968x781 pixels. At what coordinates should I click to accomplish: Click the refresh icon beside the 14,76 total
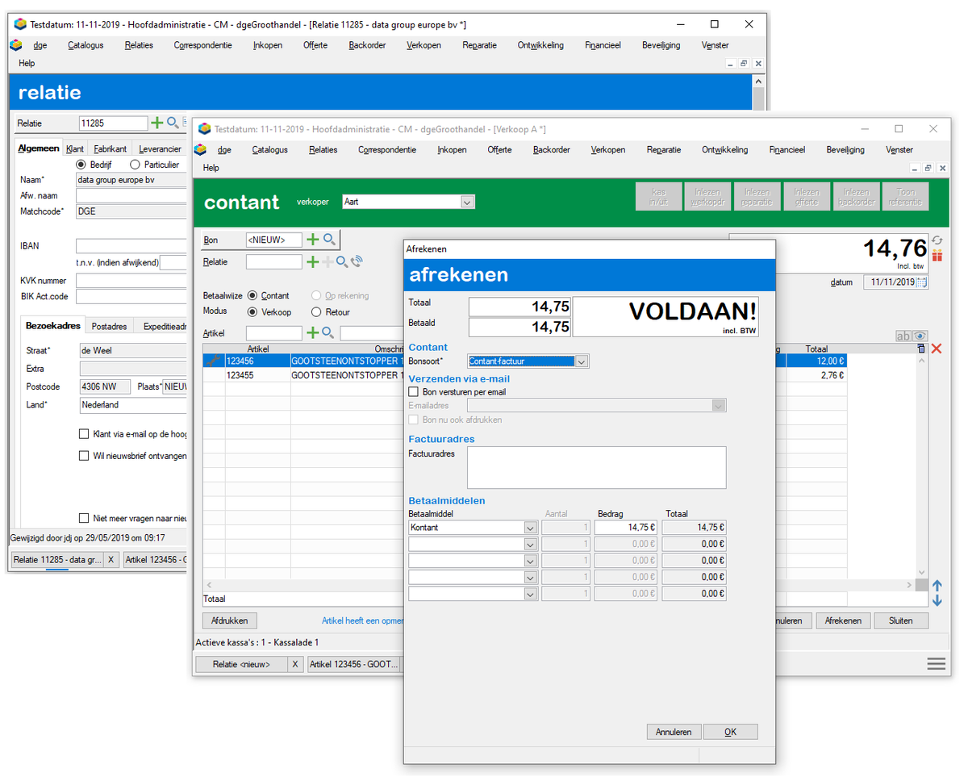(937, 240)
